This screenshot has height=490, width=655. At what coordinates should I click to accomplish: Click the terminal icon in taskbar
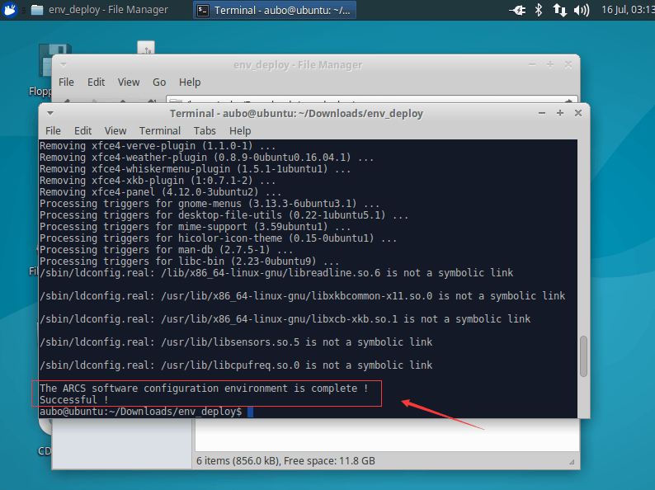(x=203, y=10)
